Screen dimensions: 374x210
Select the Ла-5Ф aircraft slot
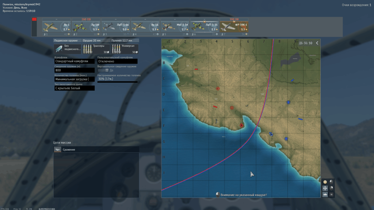click(86, 27)
